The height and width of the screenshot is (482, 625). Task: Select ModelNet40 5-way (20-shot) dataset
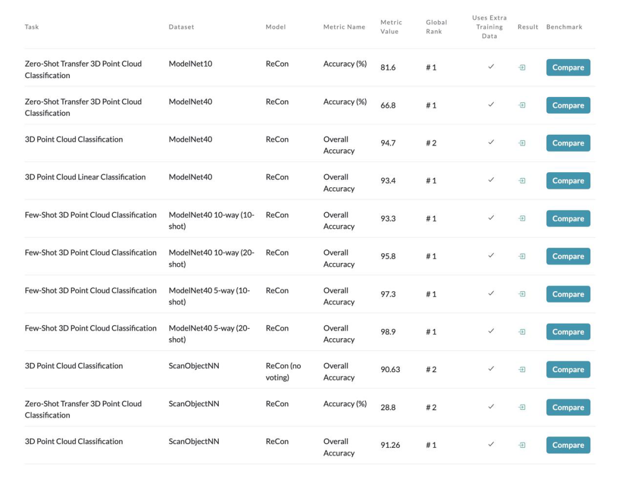click(x=209, y=333)
